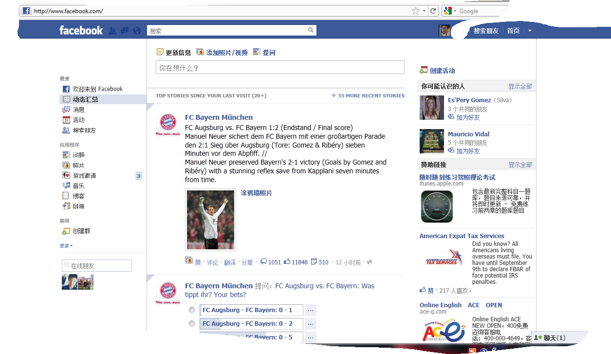Open the notifications globe icon in the header

(137, 31)
